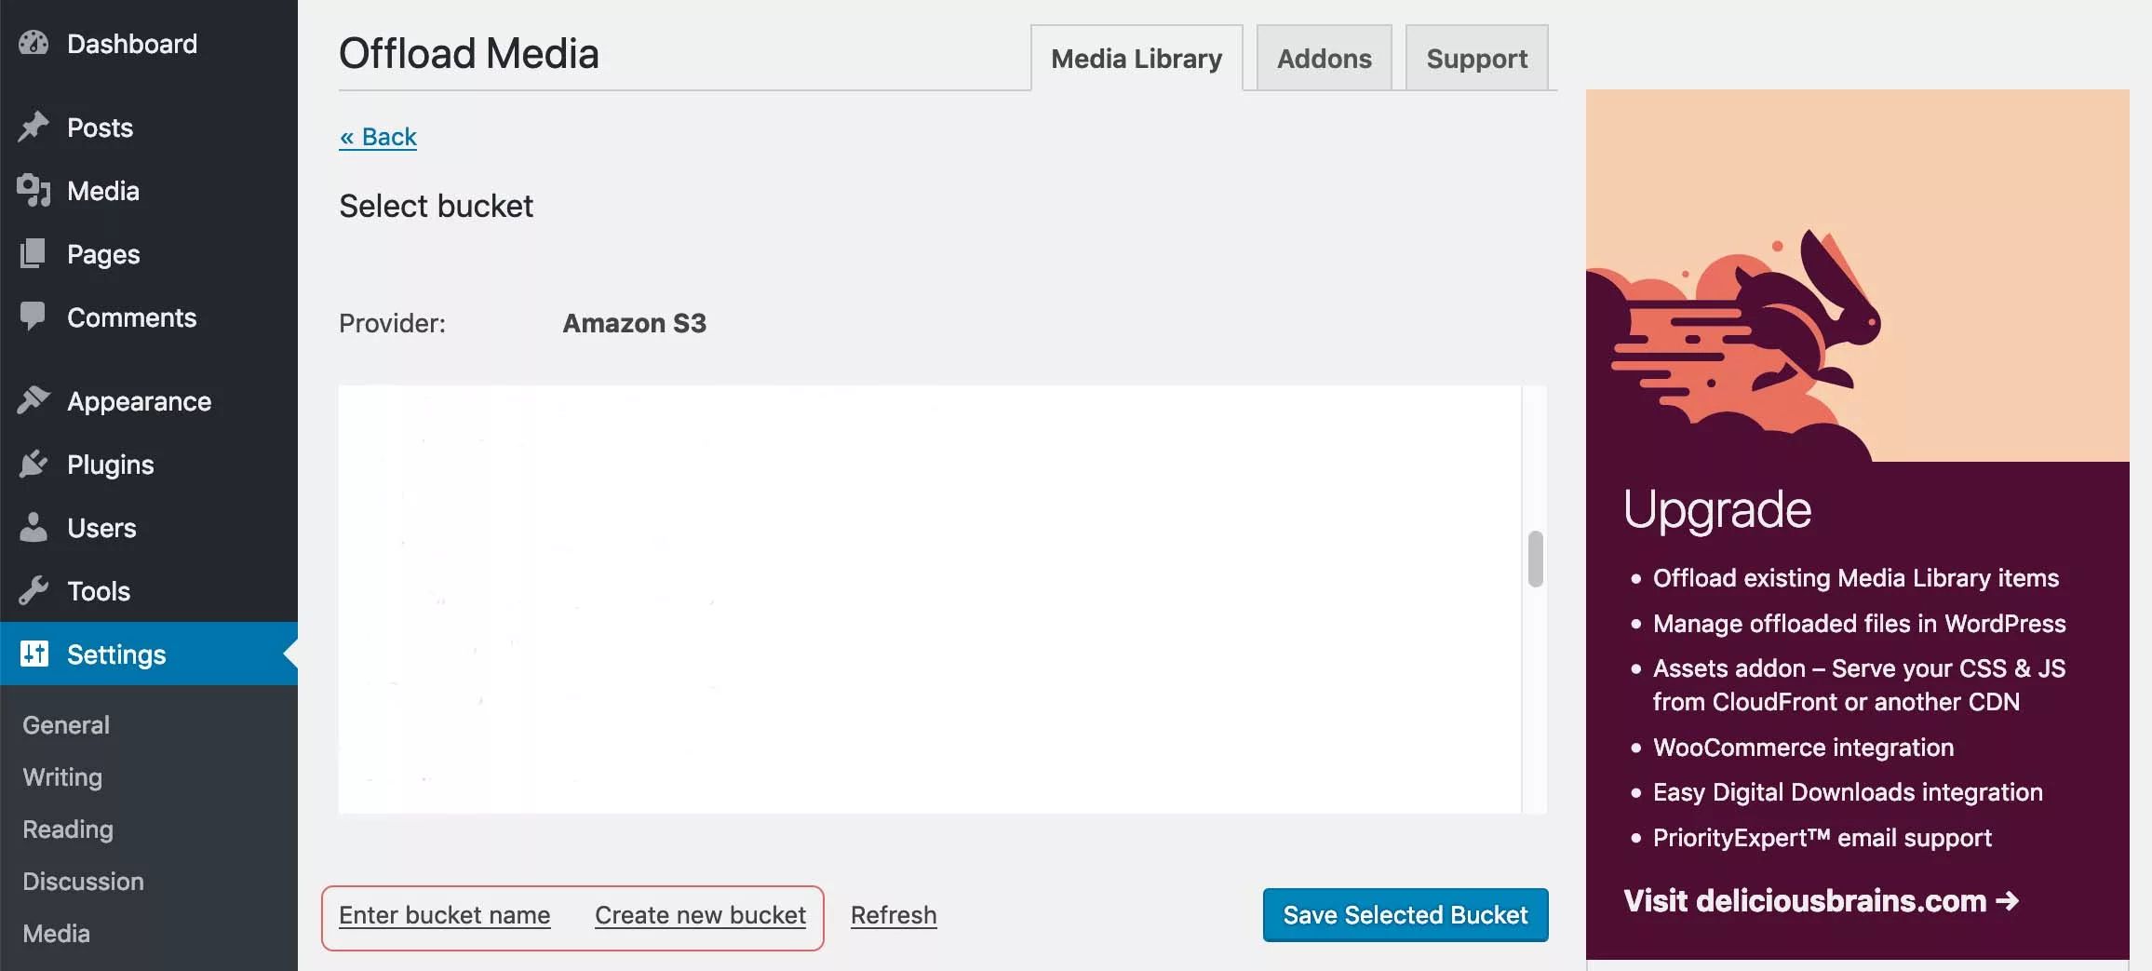Switch to the Addons tab
The height and width of the screenshot is (971, 2152).
(1324, 59)
